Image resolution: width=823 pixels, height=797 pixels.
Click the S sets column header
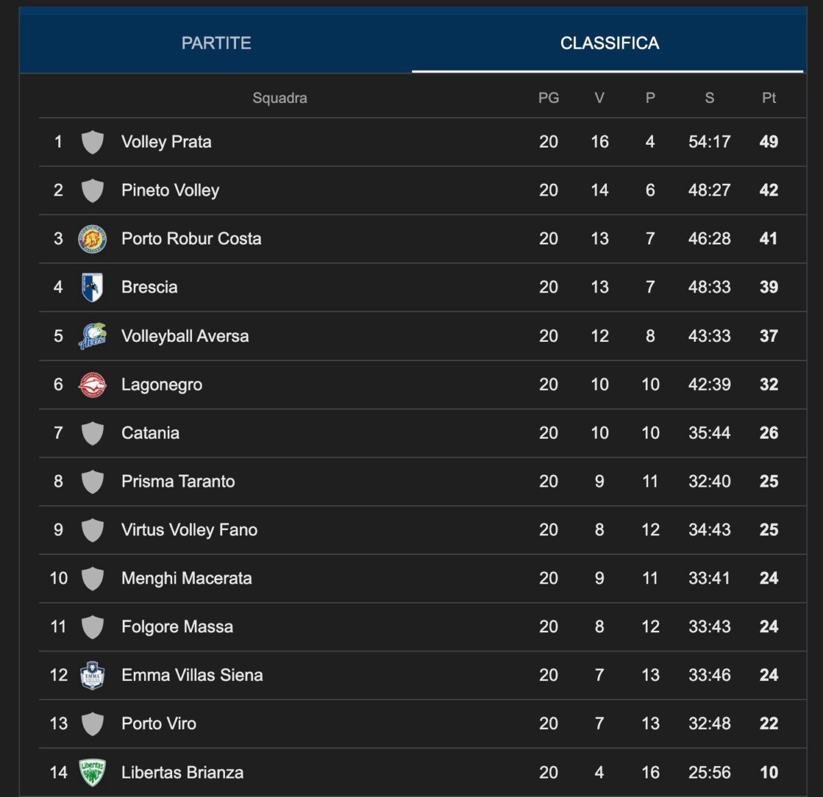click(x=709, y=98)
